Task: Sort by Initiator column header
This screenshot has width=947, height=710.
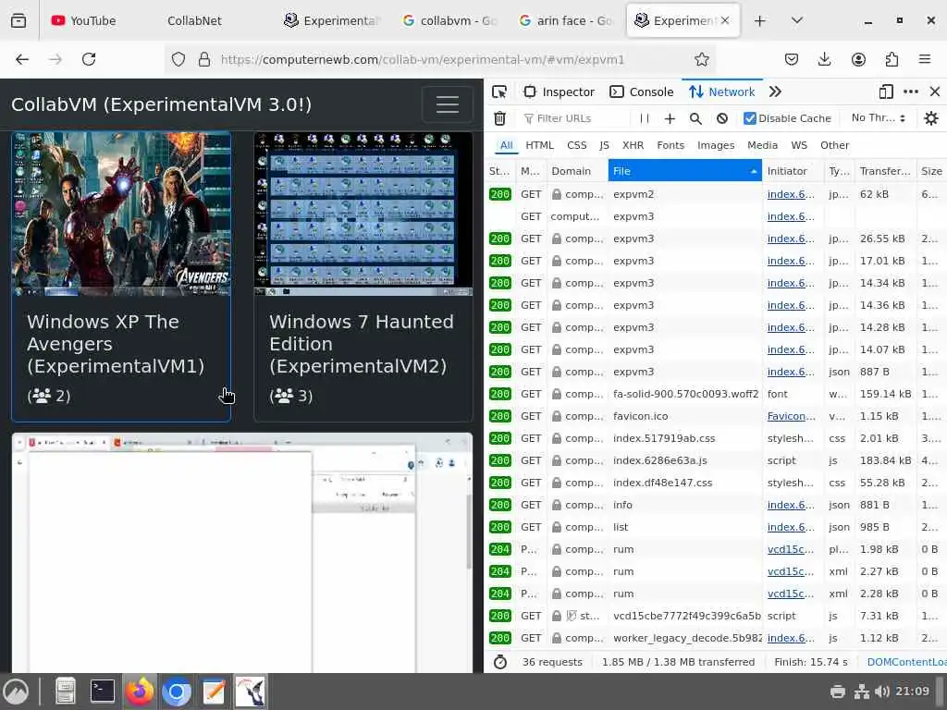Action: (x=793, y=171)
